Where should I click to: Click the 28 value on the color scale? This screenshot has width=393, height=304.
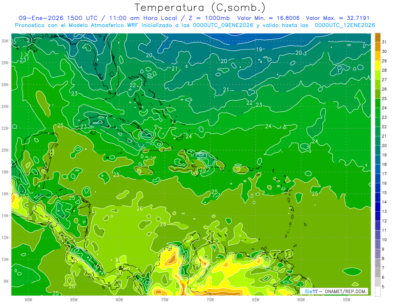point(385,70)
